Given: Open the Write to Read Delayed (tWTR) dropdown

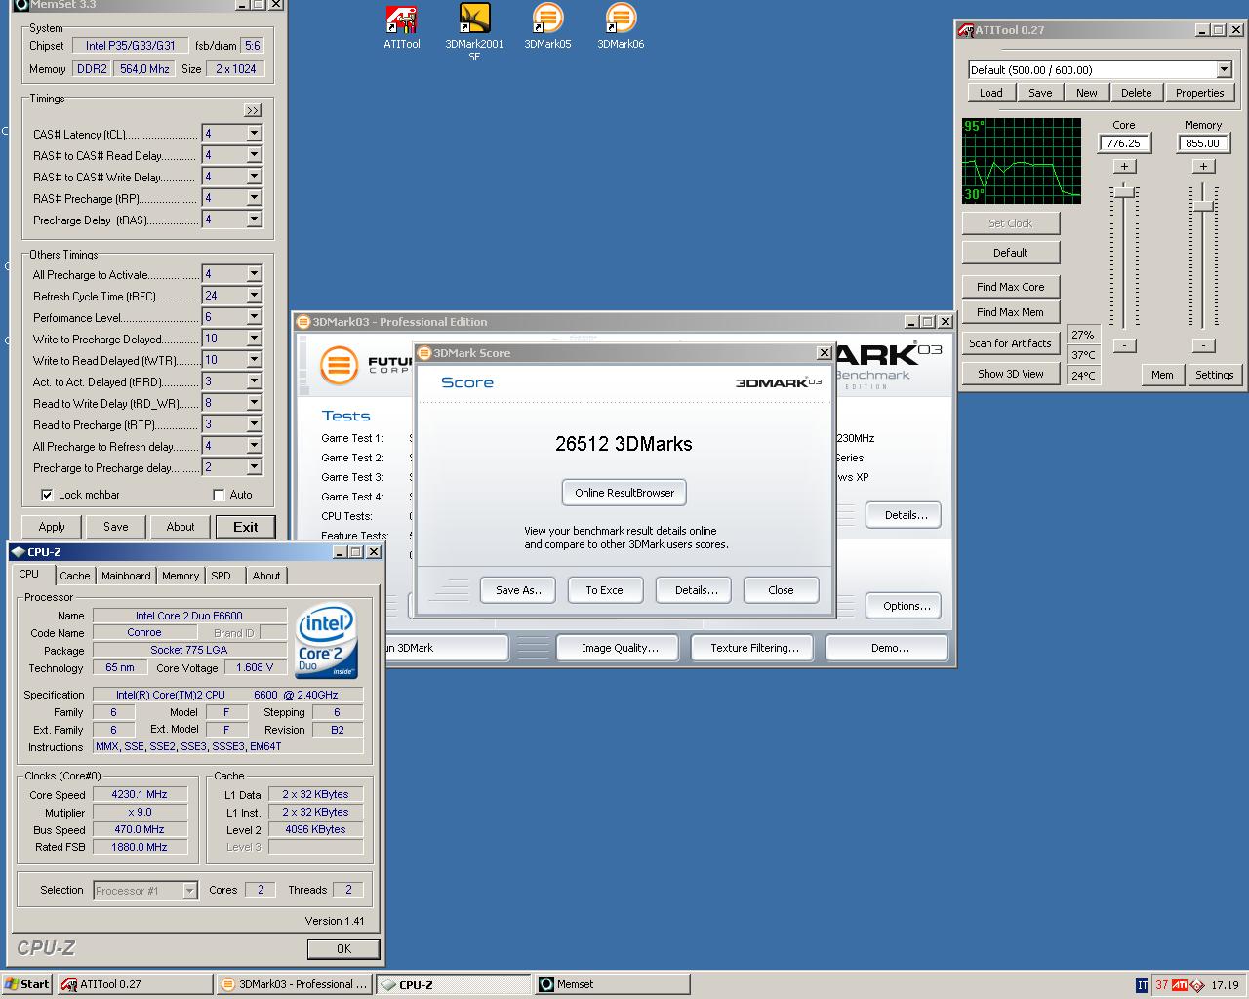Looking at the screenshot, I should [254, 360].
